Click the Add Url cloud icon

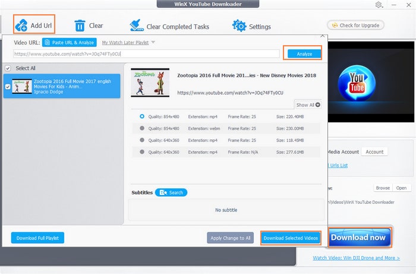pyautogui.click(x=21, y=26)
